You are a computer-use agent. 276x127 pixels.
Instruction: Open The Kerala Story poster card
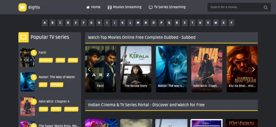click(x=136, y=69)
